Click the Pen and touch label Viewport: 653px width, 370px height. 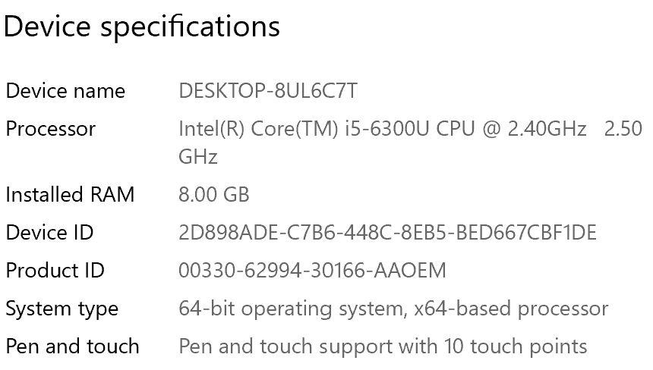click(x=73, y=347)
